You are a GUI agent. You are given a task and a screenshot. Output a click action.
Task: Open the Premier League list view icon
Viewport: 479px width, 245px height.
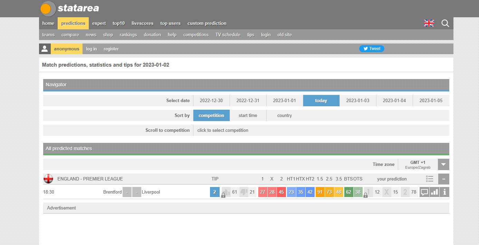pyautogui.click(x=430, y=179)
